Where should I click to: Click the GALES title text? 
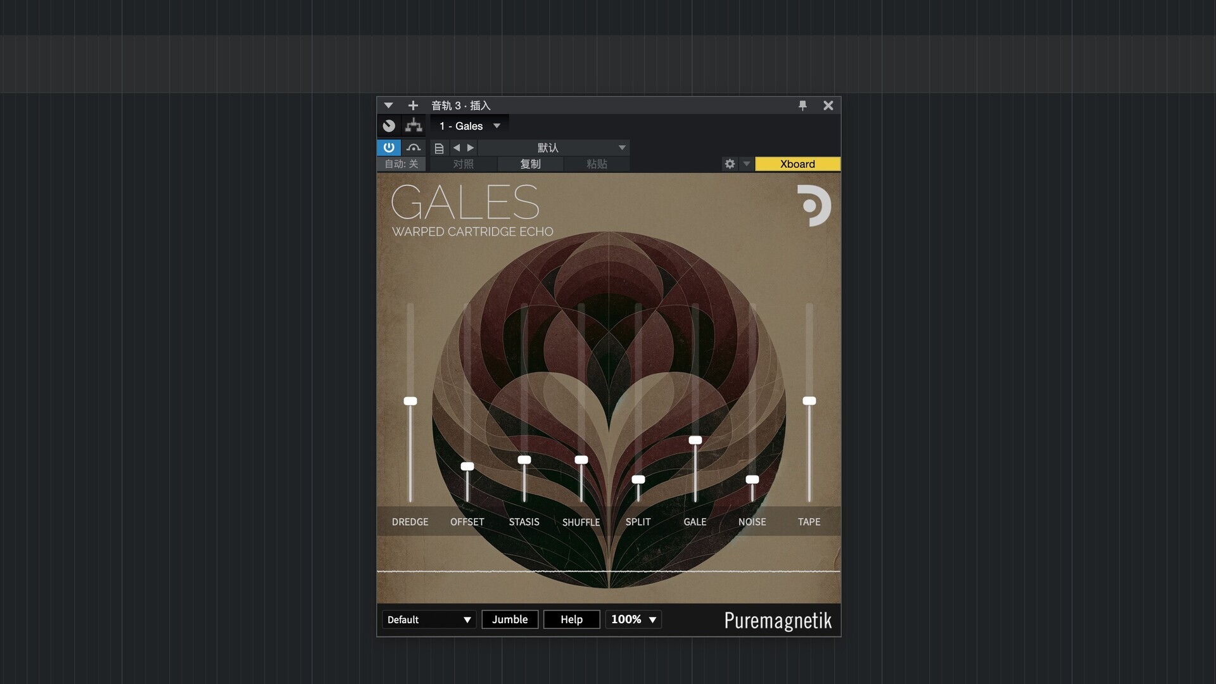pos(465,202)
